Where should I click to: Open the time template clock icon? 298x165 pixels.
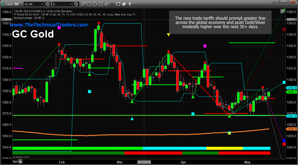coord(76,4)
